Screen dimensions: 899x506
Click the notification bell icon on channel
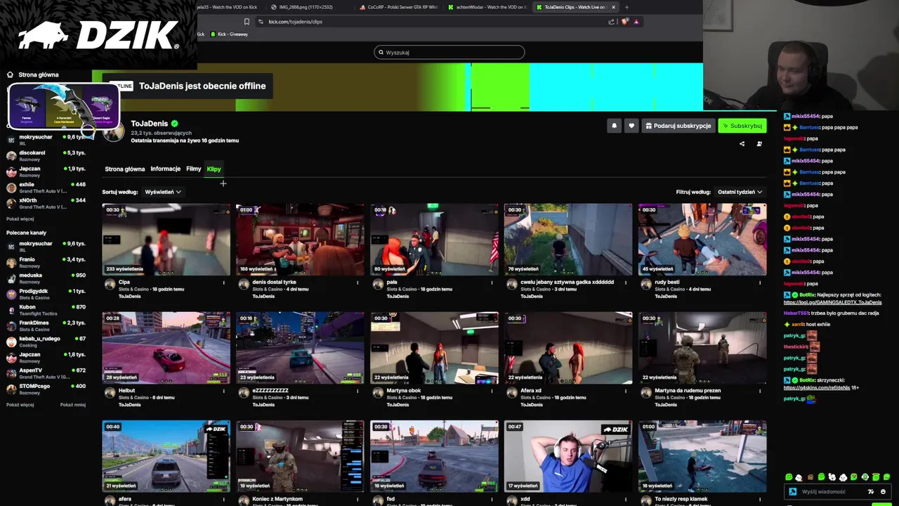tap(614, 126)
